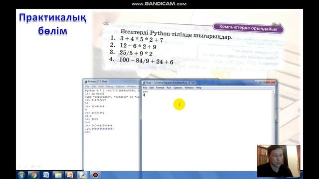The image size is (319, 179).
Task: Click exercise 1 '3 + 4 * 5 * 2 + 7'
Action: pyautogui.click(x=142, y=39)
